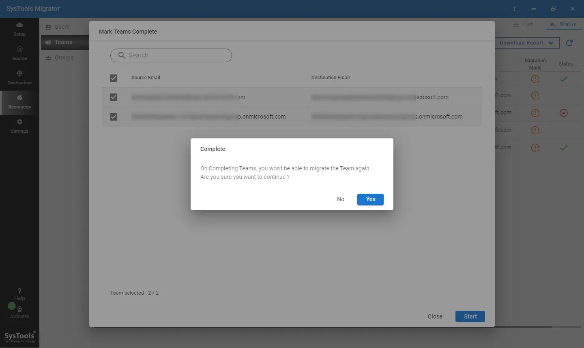Switch to List view
The height and width of the screenshot is (348, 584).
coord(523,24)
